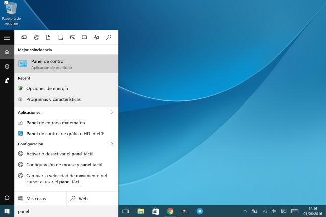Open Configuración de mouse y panel táctil

66,165
